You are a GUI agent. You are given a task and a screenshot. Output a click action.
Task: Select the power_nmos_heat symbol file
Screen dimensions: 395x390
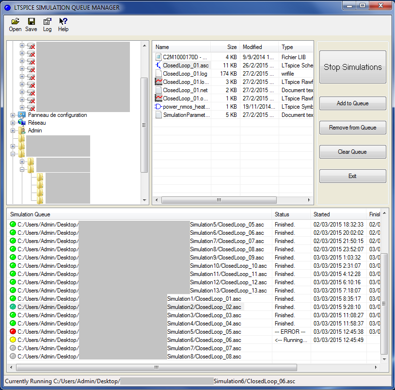point(185,107)
